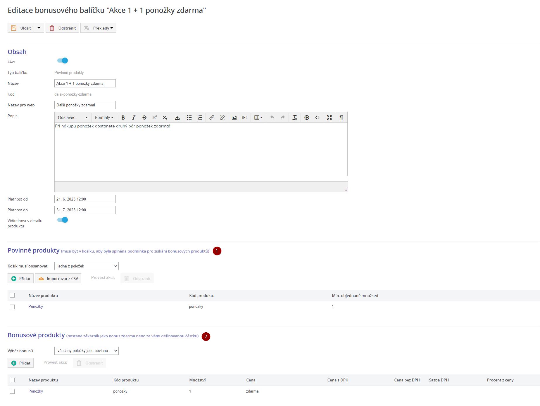Insert a bulleted list
Image resolution: width=540 pixels, height=406 pixels.
(189, 118)
